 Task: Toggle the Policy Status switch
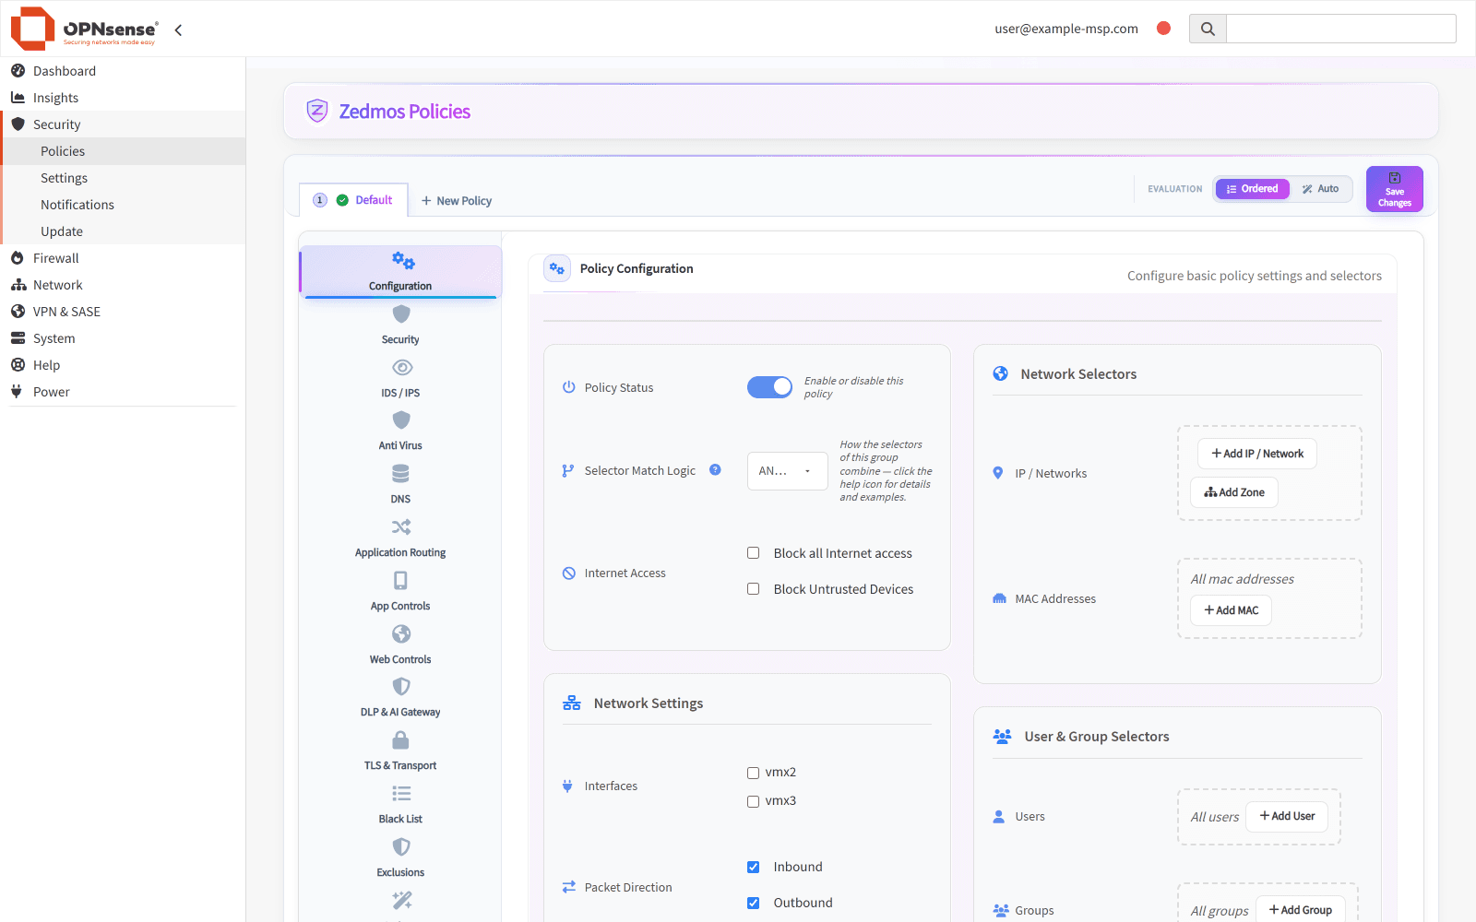pyautogui.click(x=769, y=387)
